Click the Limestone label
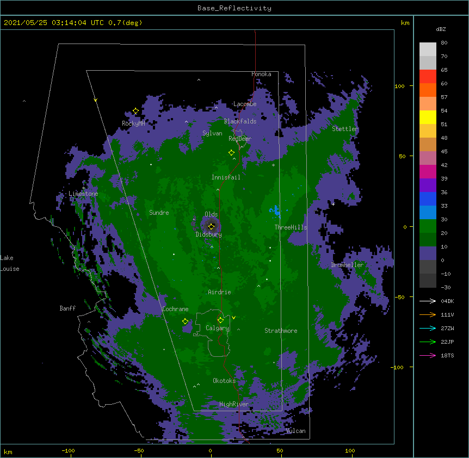This screenshot has width=469, height=458. click(x=83, y=194)
